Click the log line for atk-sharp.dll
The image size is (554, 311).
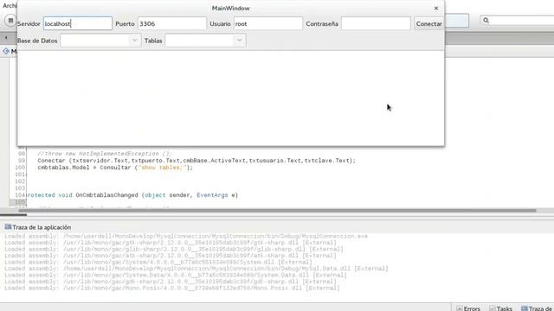pyautogui.click(x=171, y=256)
